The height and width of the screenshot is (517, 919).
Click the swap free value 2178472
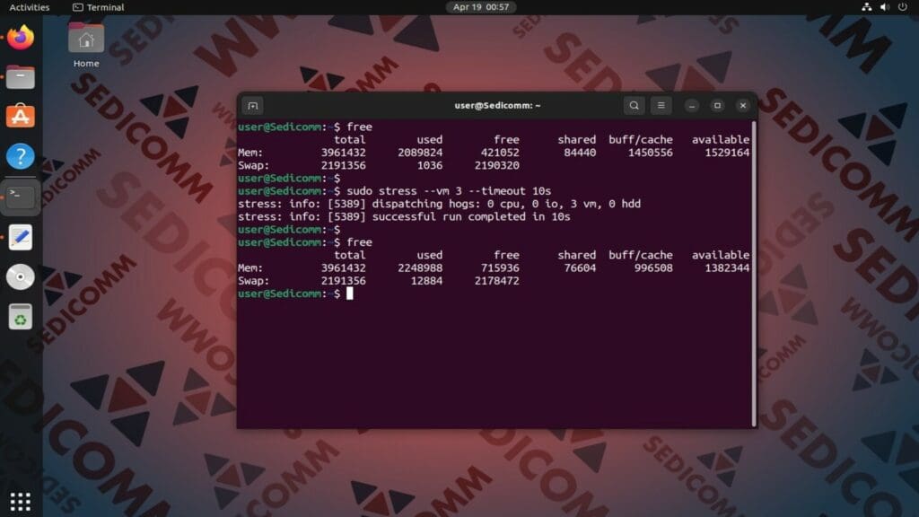(497, 281)
